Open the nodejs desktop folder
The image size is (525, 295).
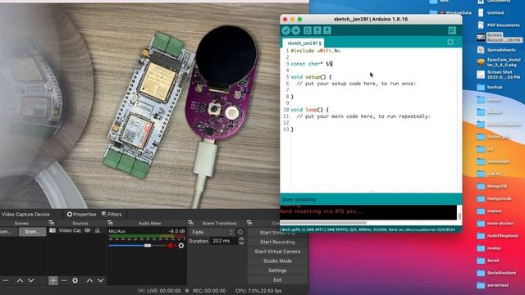tap(489, 247)
